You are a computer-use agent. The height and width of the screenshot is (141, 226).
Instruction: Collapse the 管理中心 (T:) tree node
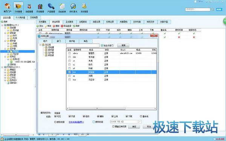[x=2, y=25]
